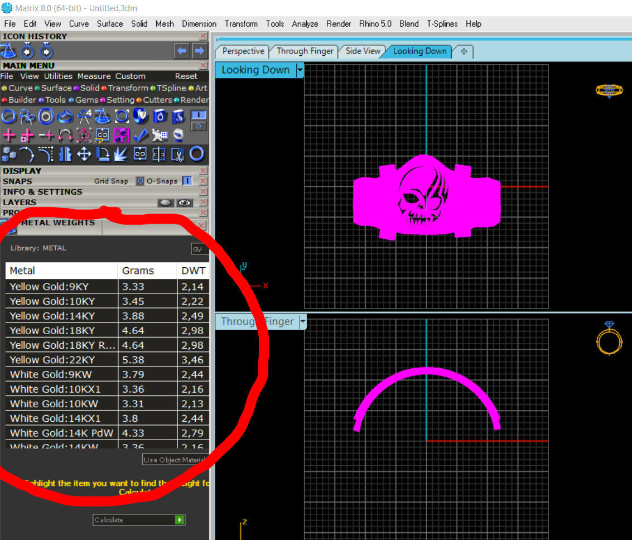Select the Gems category in Main Menu

[x=83, y=99]
